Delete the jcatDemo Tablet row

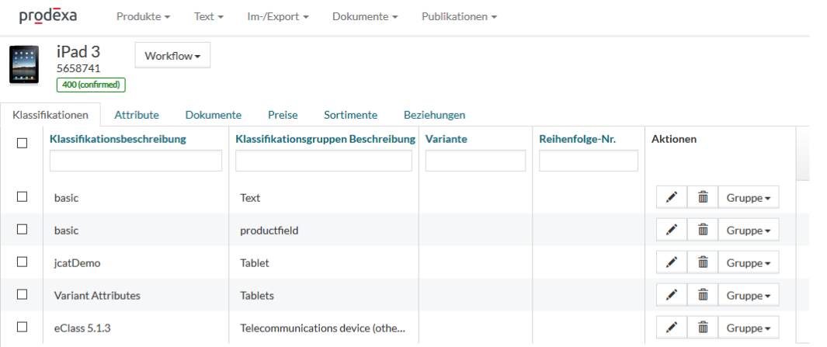pyautogui.click(x=703, y=262)
